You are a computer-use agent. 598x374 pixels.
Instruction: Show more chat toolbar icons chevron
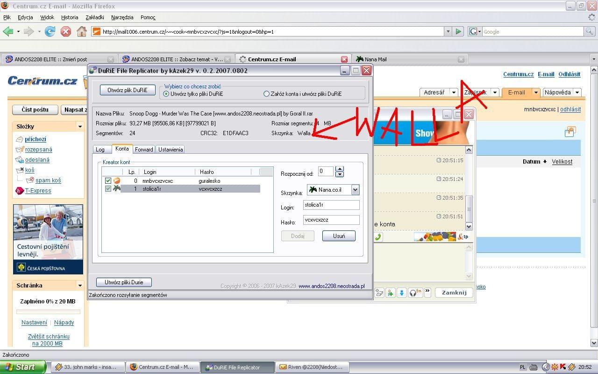[427, 291]
